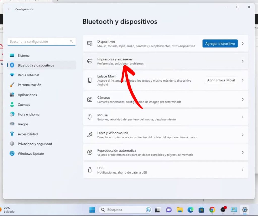Screen dimensions: 258x216
Task: Click the pen icon for Lápiz y Windows Ink
Action: (90, 135)
